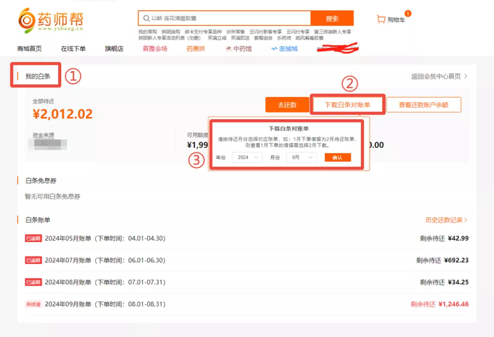This screenshot has width=494, height=337.
Task: Open the 历史还款记录 link
Action: [x=446, y=220]
